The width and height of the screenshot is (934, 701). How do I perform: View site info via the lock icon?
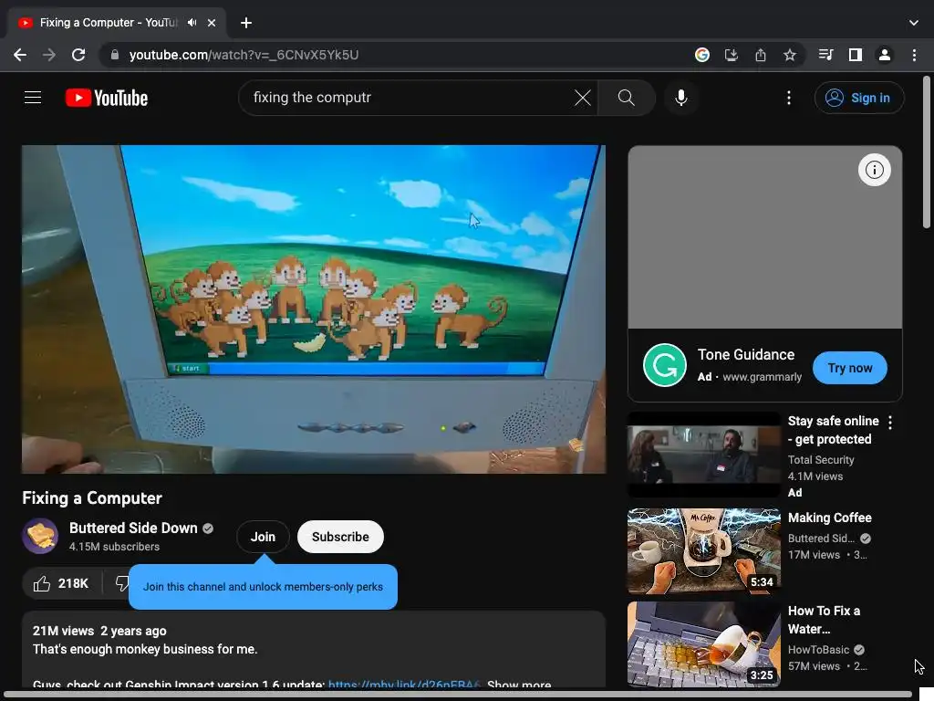(115, 55)
